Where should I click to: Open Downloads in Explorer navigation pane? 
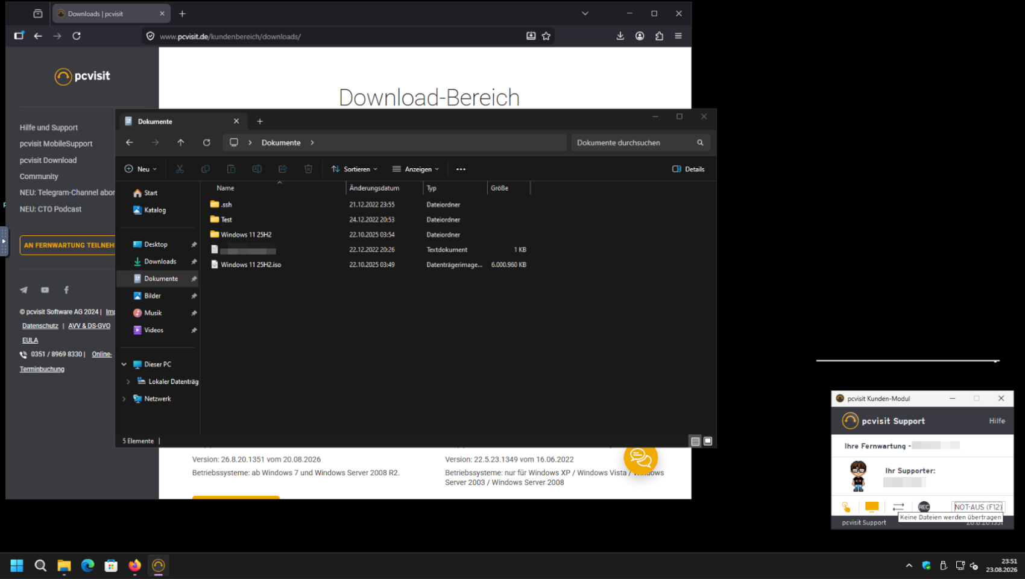(159, 262)
